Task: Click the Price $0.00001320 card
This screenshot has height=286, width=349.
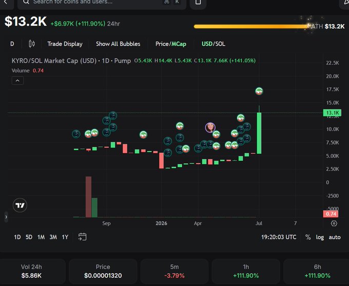Action: (103, 271)
